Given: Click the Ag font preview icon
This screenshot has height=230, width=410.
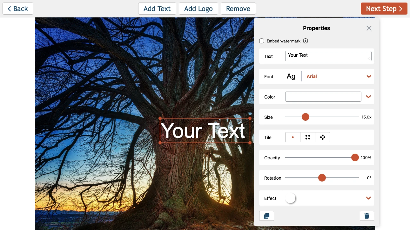Looking at the screenshot, I should [x=291, y=76].
